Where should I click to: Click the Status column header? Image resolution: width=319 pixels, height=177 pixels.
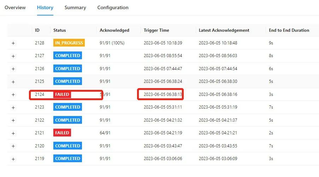point(59,30)
